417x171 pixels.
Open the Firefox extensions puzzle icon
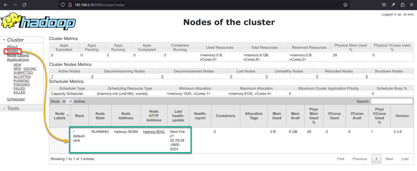403,5
